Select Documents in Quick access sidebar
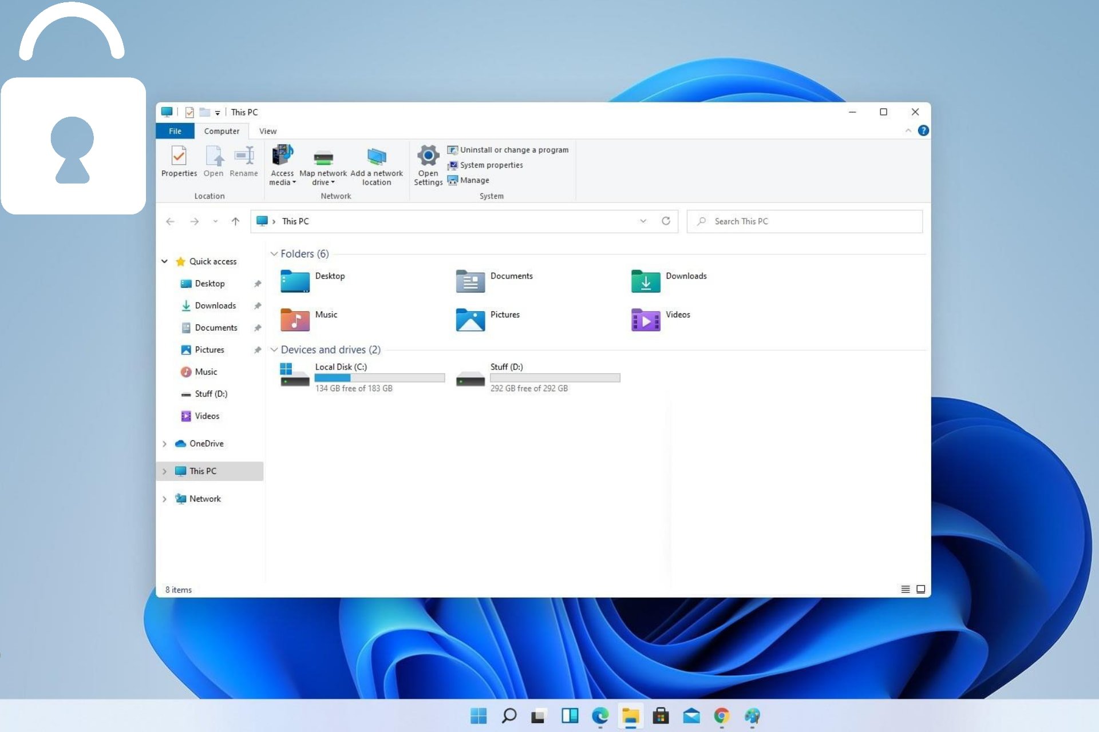Screen dimensions: 1099x732 click(x=216, y=328)
